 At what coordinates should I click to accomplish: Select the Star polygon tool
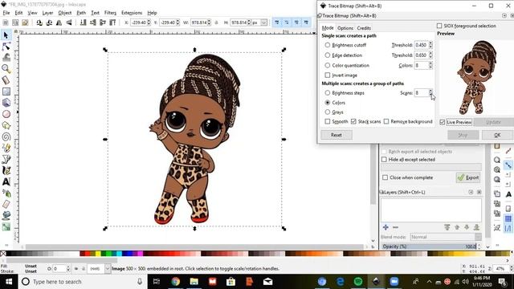[x=6, y=125]
